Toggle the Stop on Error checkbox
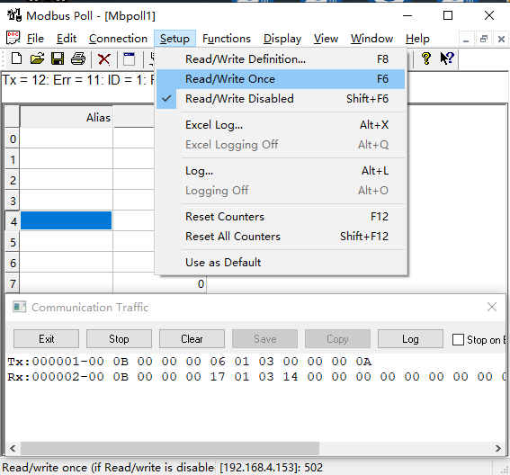 [x=458, y=340]
